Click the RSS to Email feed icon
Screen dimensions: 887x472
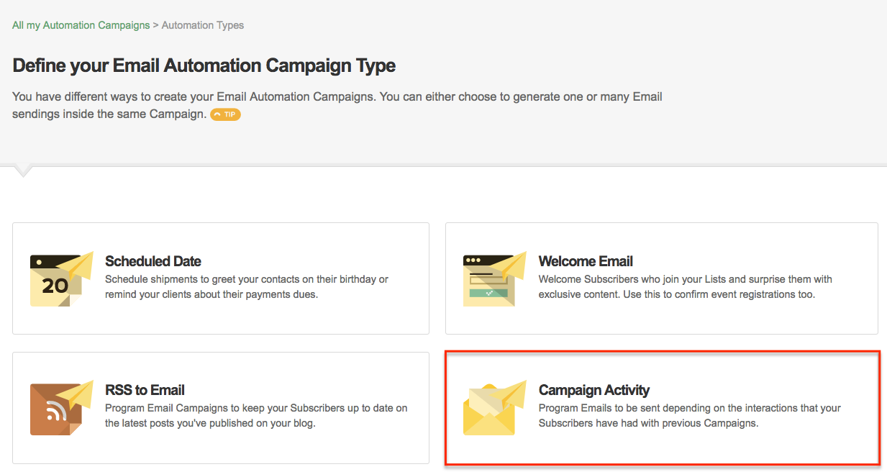[x=62, y=407]
